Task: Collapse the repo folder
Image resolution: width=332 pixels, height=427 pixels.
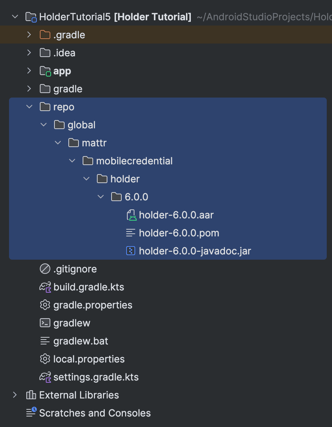Action: click(29, 107)
